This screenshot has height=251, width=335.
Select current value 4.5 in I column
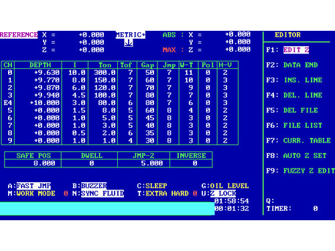pos(79,95)
